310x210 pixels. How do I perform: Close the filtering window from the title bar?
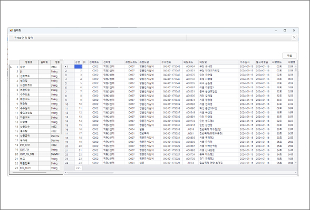pyautogui.click(x=294, y=30)
